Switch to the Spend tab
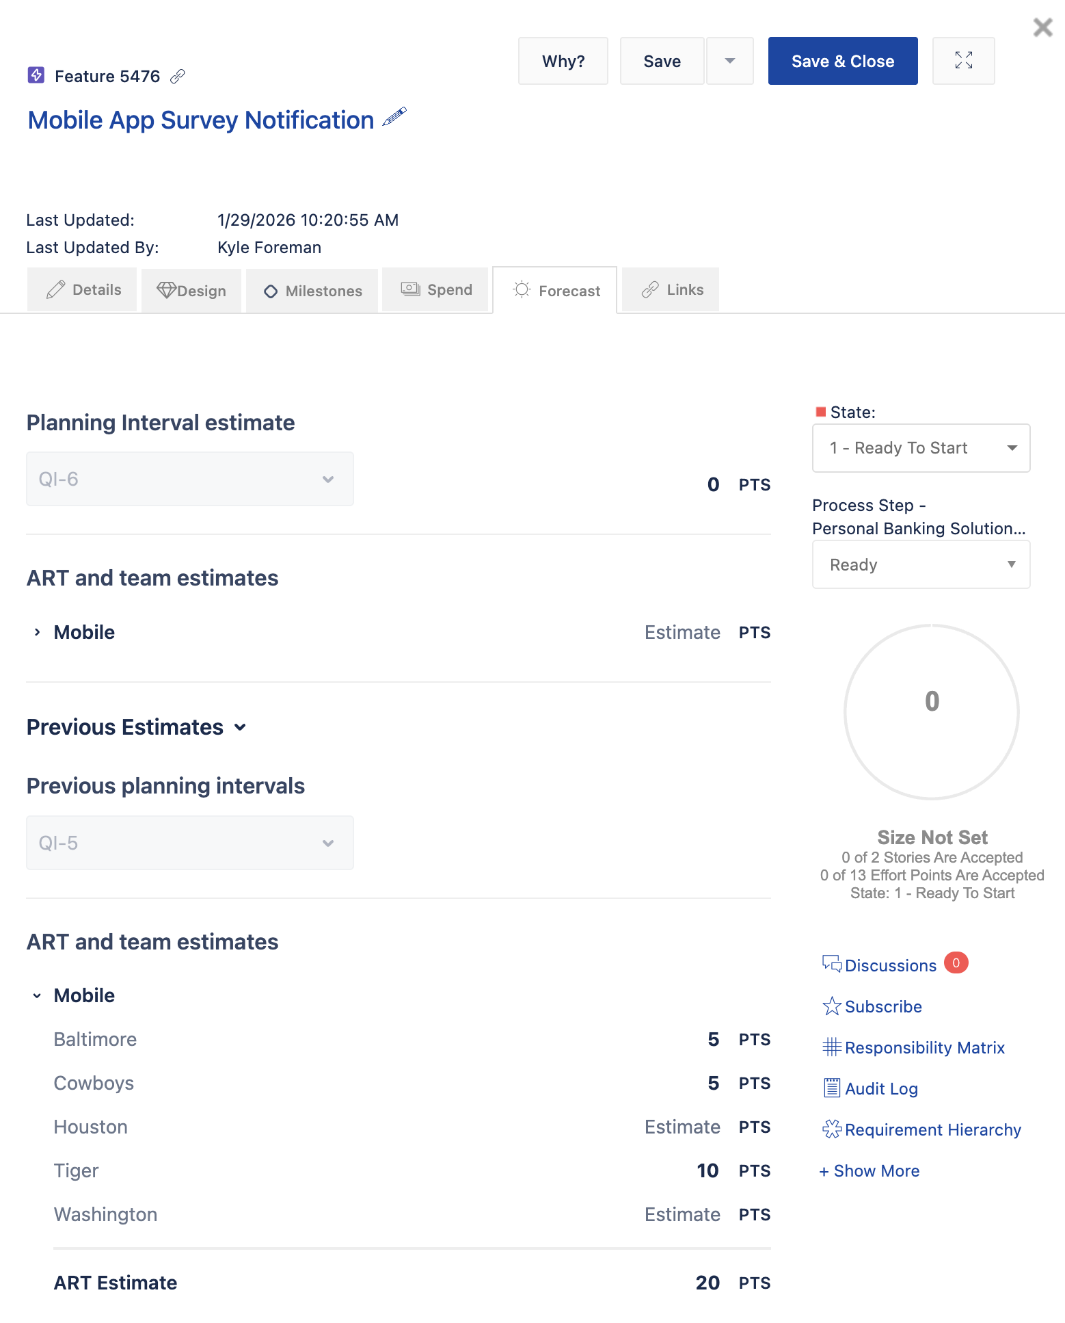 click(x=437, y=290)
